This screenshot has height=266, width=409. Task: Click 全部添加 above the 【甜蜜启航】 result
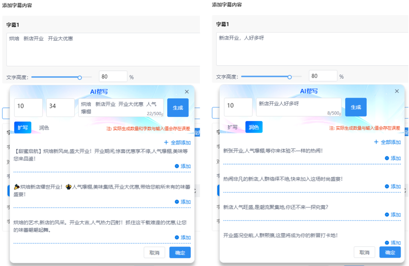pyautogui.click(x=177, y=142)
